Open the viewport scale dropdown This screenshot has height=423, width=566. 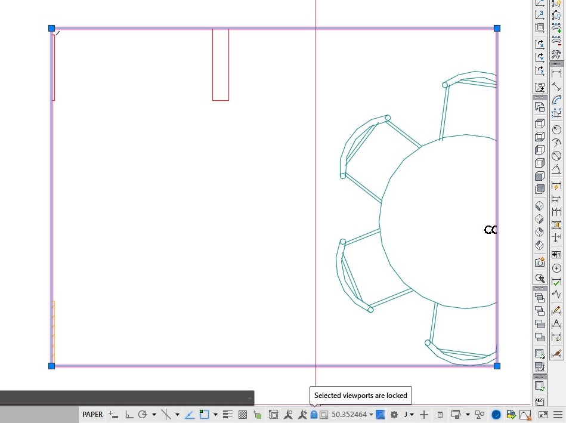370,414
